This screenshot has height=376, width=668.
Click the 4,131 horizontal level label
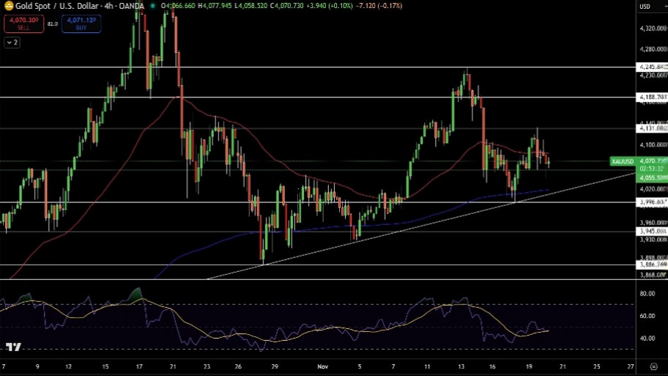point(652,128)
